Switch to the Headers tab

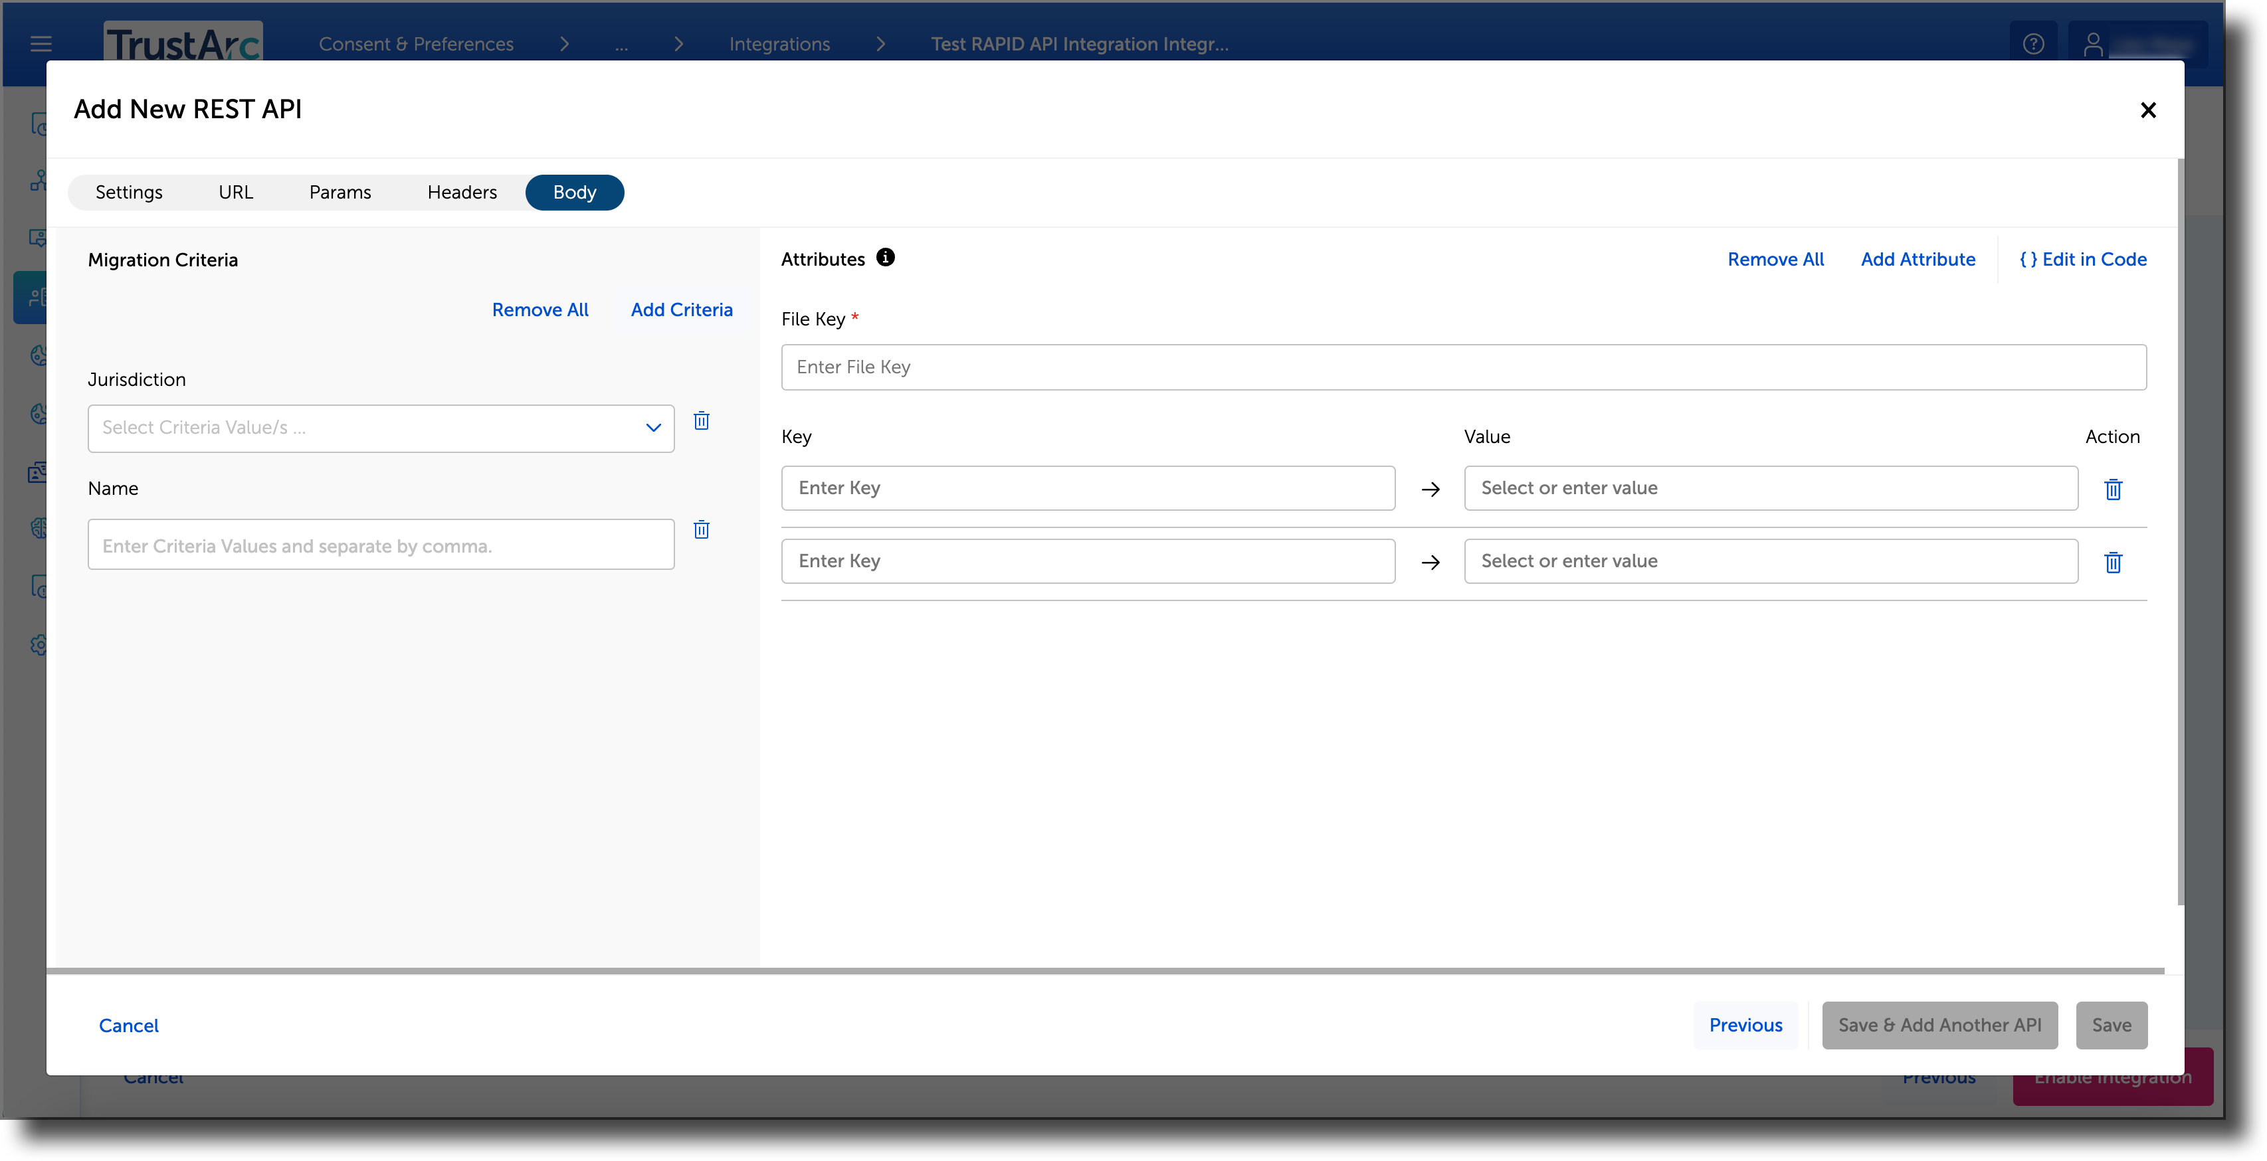coord(461,192)
